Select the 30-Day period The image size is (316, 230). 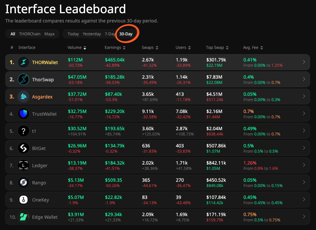click(126, 34)
